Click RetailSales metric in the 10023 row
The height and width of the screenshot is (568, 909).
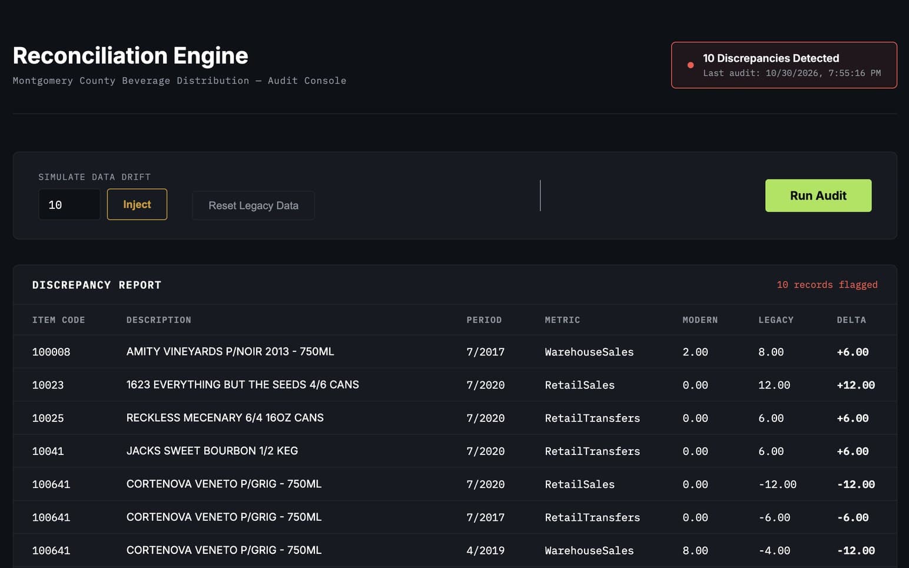(580, 385)
